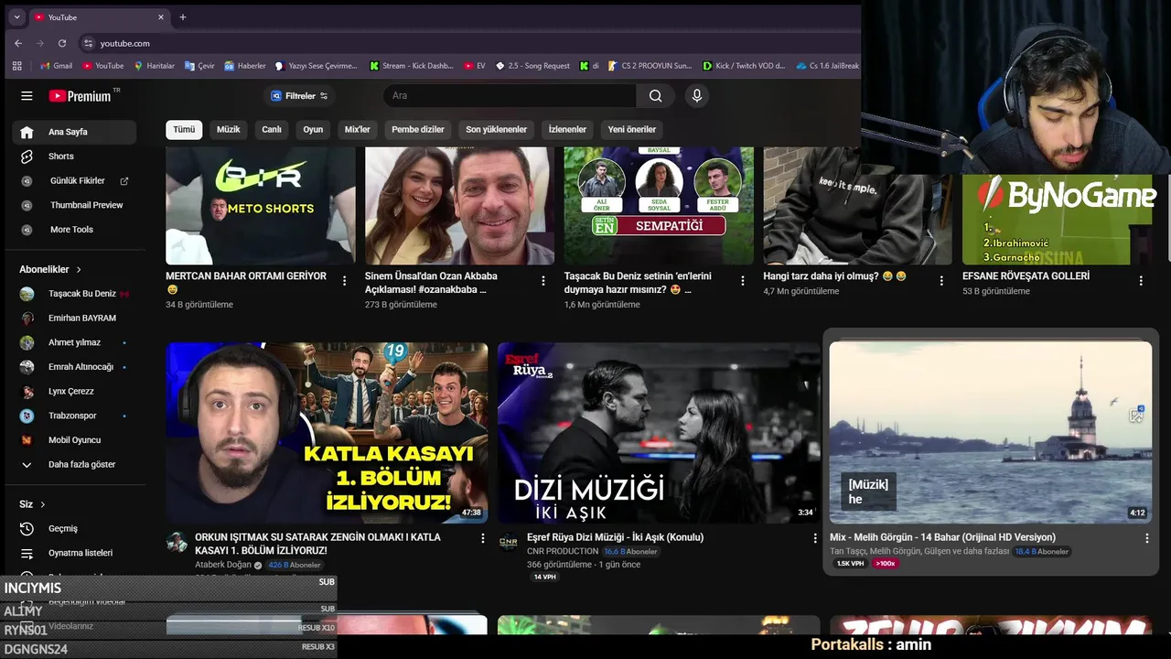Image resolution: width=1171 pixels, height=659 pixels.
Task: Open Ahmet yılmaz channel subscription
Action: click(x=74, y=342)
